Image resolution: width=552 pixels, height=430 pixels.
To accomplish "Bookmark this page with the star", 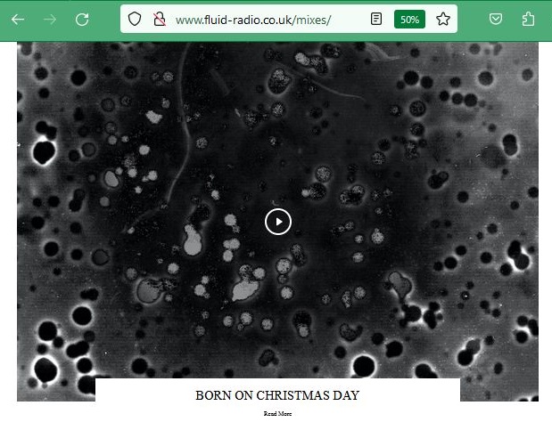I will (443, 19).
